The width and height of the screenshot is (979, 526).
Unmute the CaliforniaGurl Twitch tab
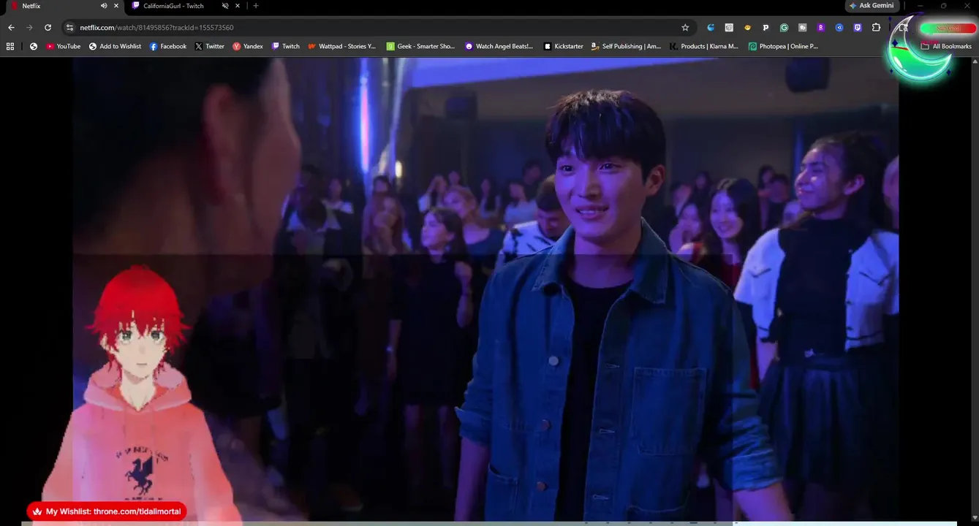click(x=224, y=6)
